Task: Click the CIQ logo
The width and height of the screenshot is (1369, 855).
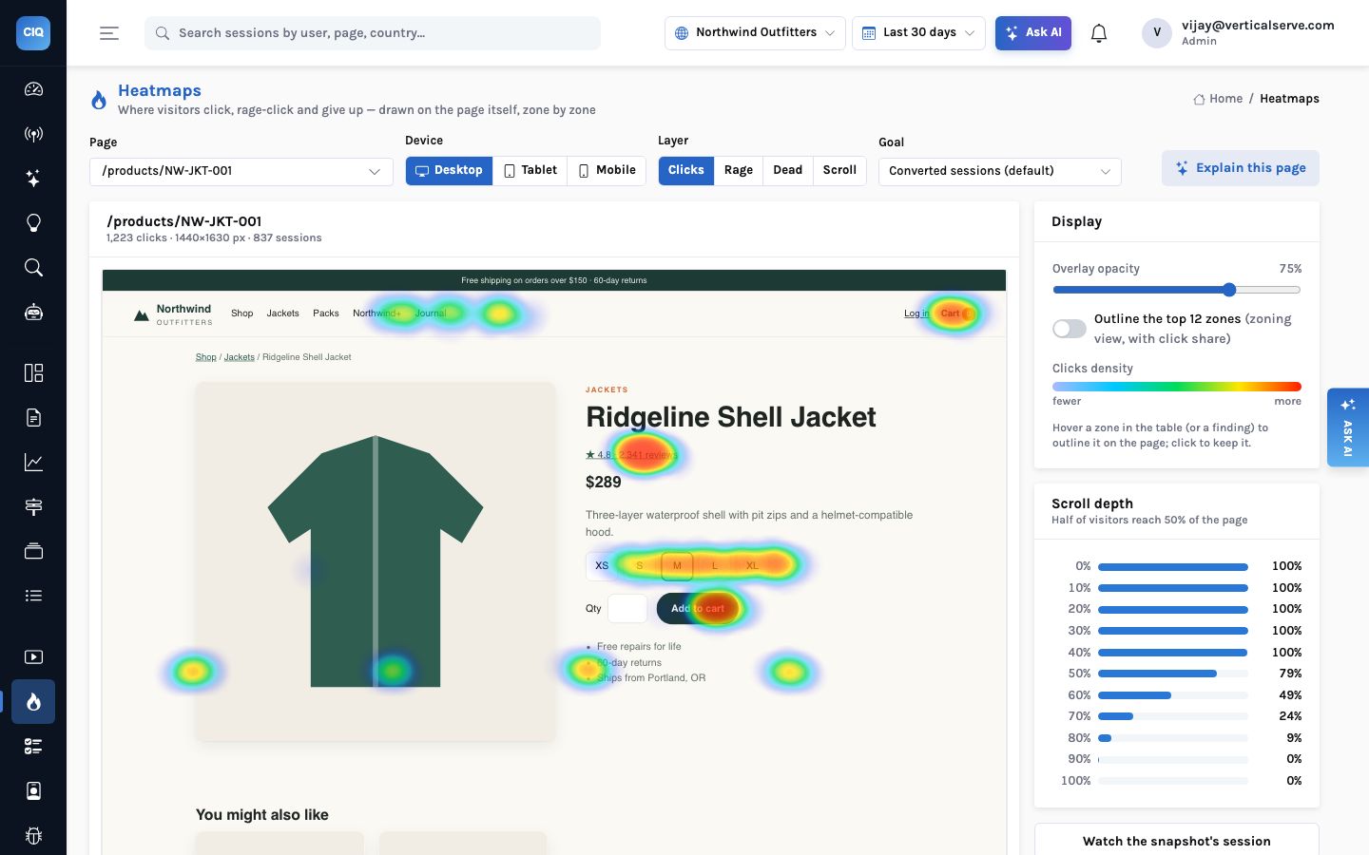Action: pyautogui.click(x=33, y=32)
